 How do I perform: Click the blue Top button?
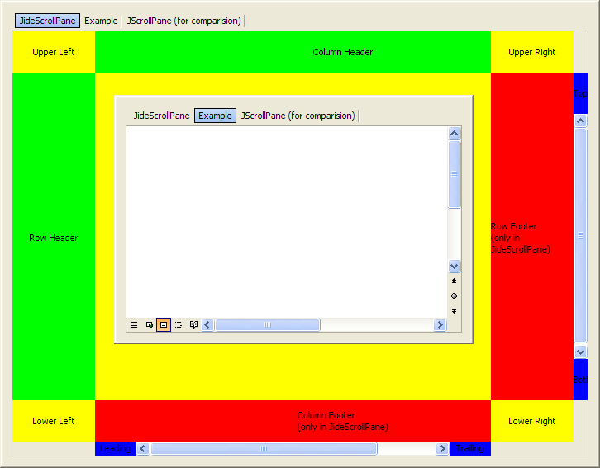(580, 93)
